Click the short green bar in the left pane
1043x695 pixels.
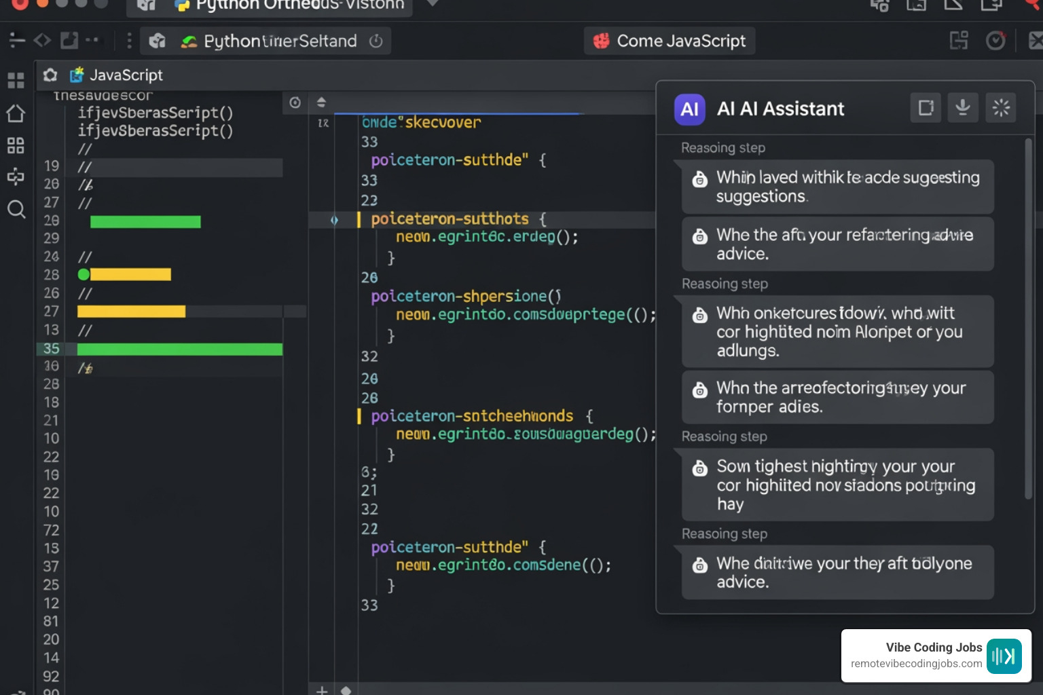click(x=145, y=222)
